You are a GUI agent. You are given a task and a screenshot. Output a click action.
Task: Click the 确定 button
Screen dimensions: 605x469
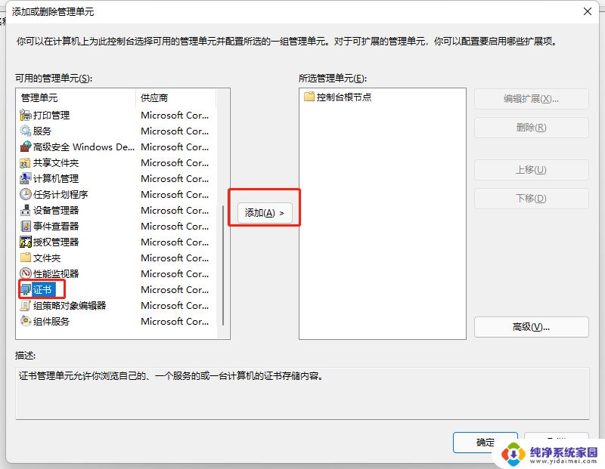coord(485,442)
